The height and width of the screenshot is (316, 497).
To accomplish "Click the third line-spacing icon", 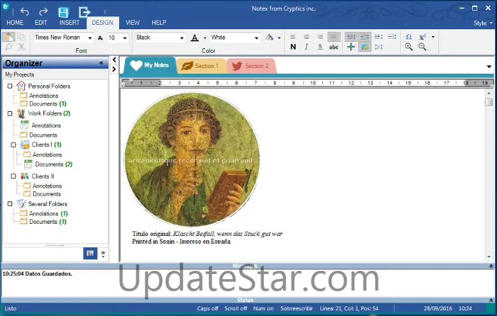I will (x=378, y=37).
